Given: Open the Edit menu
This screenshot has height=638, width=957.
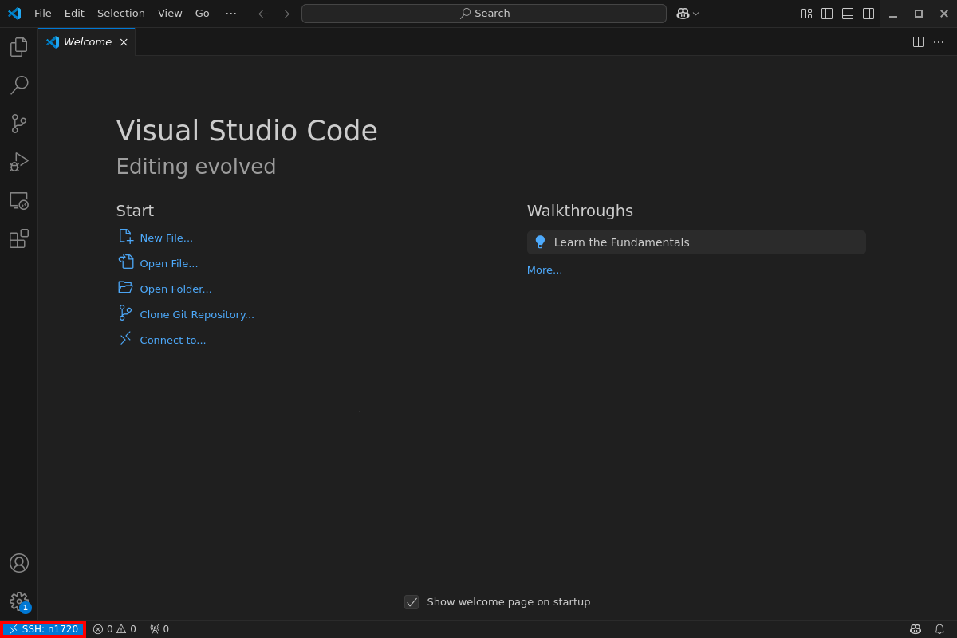Looking at the screenshot, I should [74, 14].
